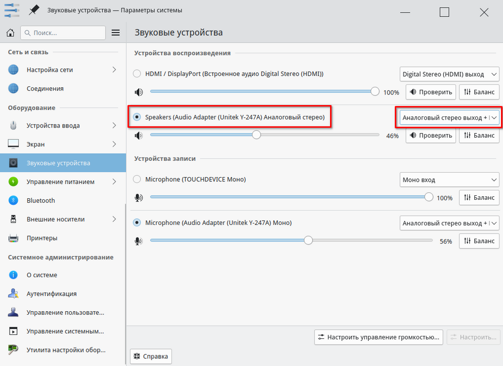Select Microphone Unitek Y-247A radio button
Viewport: 503px width, 366px height.
(137, 222)
